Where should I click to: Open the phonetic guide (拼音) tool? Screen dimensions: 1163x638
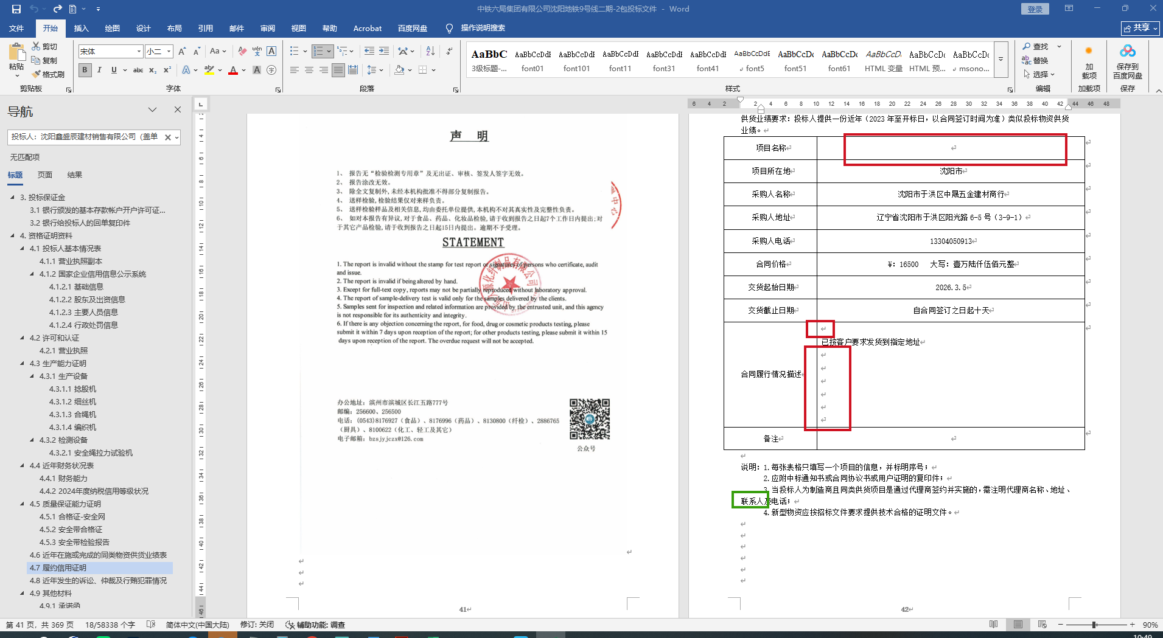click(x=257, y=52)
